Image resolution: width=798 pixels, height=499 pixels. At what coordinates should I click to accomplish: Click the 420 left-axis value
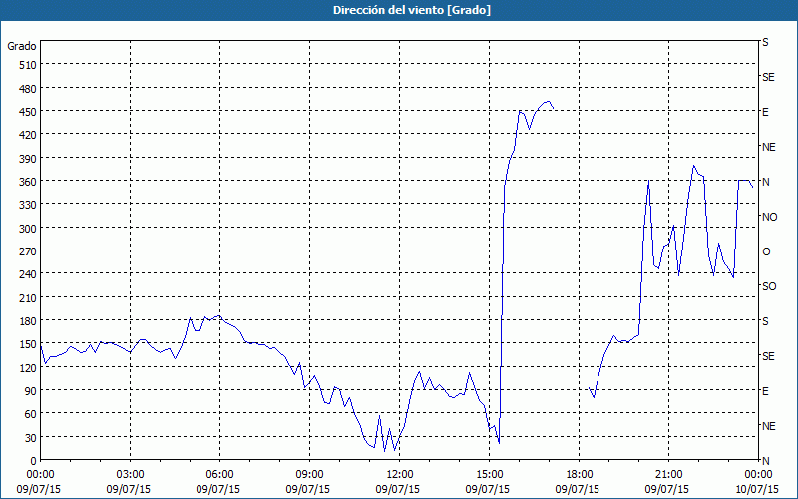point(28,135)
